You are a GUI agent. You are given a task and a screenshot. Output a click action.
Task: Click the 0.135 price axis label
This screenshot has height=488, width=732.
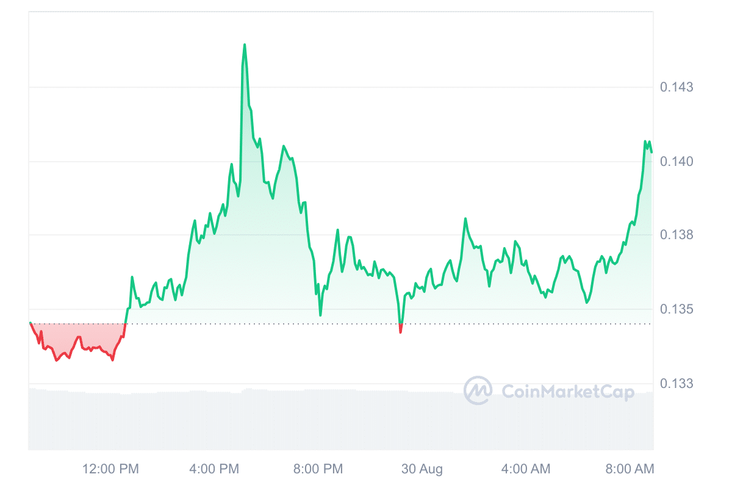pyautogui.click(x=676, y=309)
